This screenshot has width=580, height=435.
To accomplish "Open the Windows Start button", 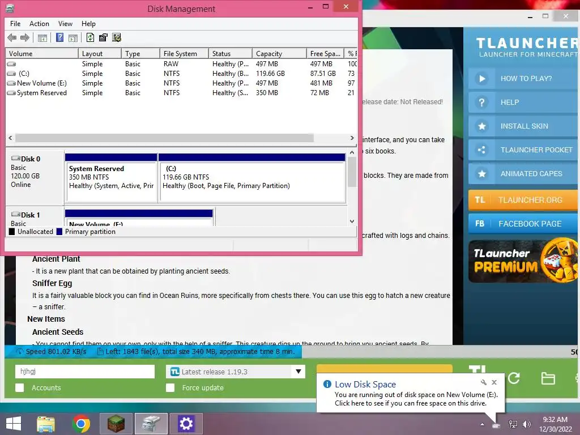I will 14,424.
